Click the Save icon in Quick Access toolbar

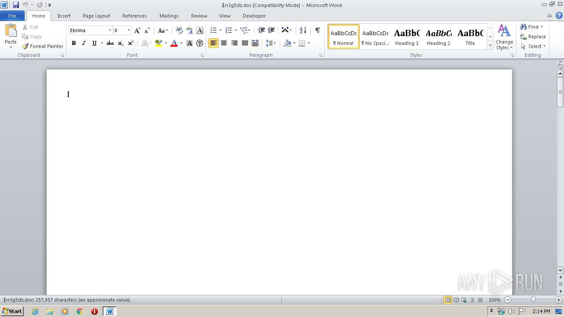(16, 5)
